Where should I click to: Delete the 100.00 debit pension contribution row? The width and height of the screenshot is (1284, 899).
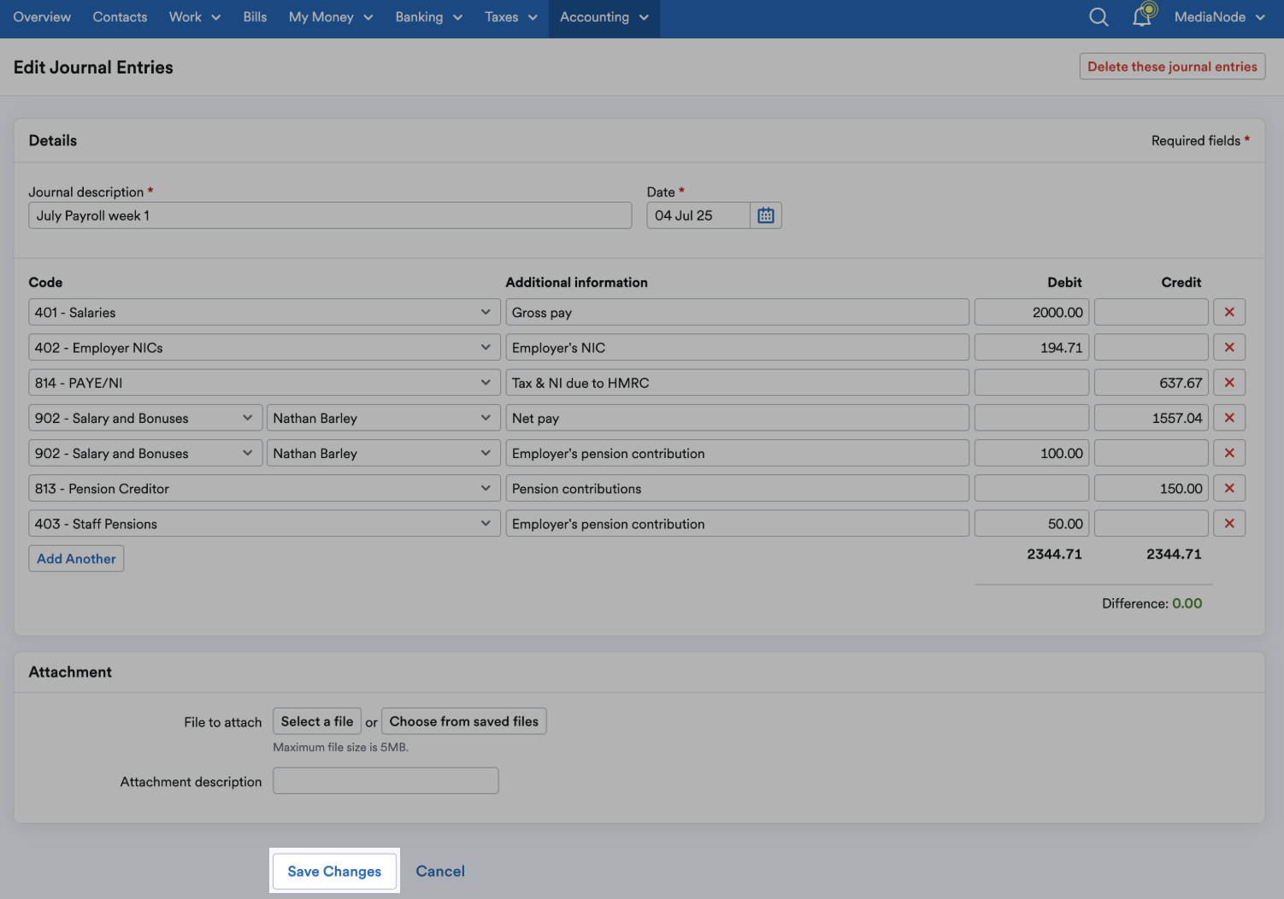pos(1229,453)
